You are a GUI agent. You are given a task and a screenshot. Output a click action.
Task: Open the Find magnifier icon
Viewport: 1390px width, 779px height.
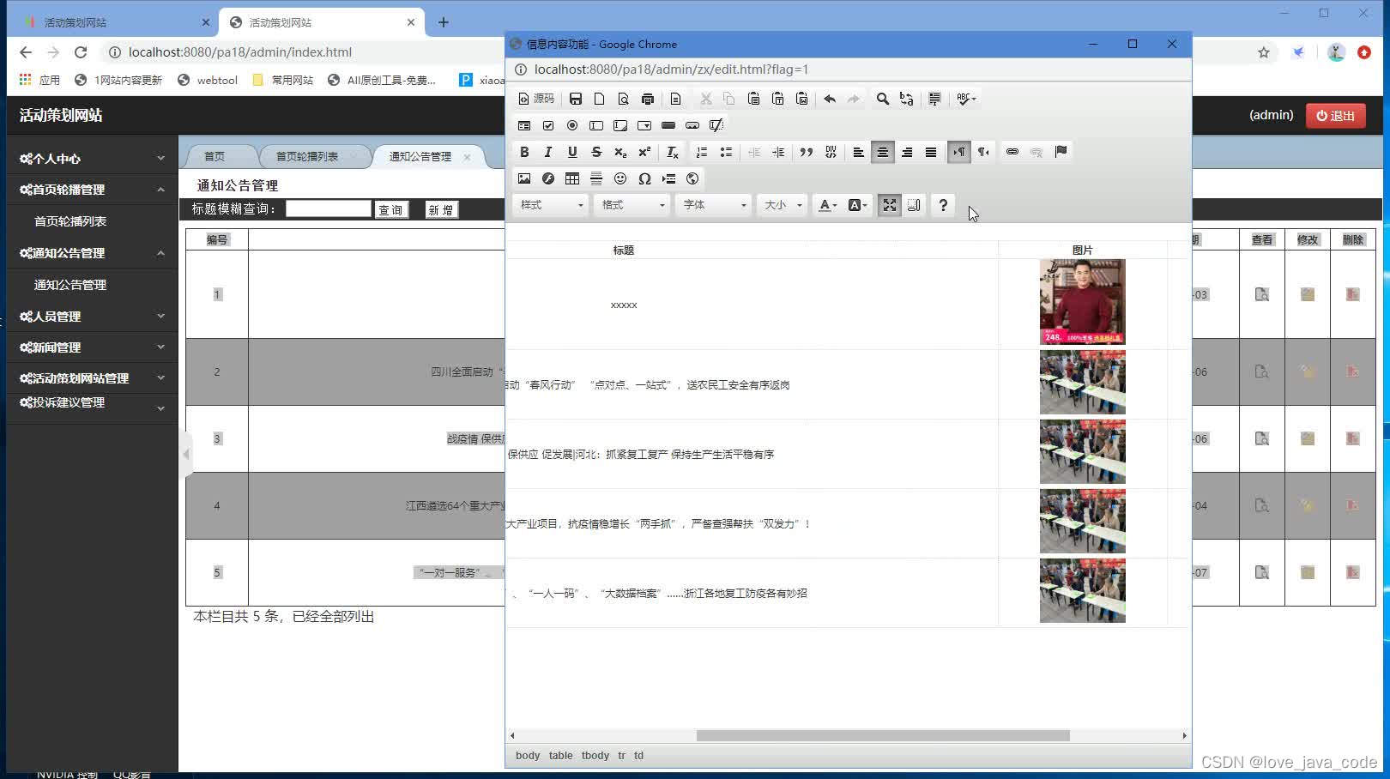coord(882,99)
